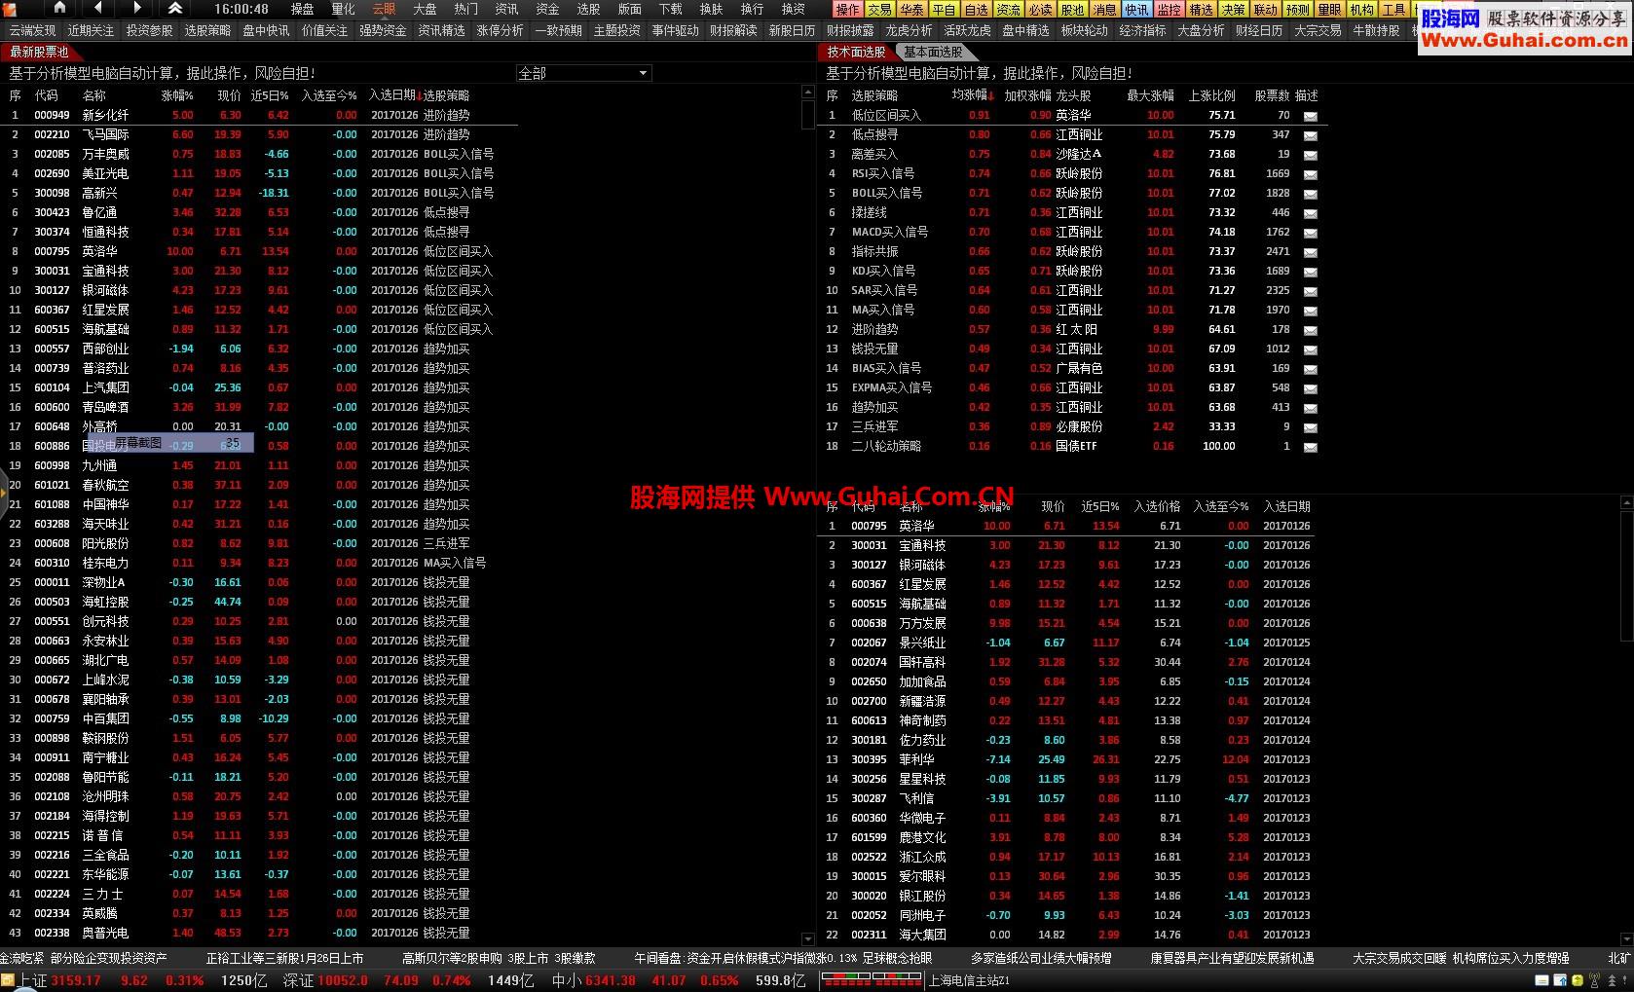The image size is (1634, 992).
Task: Click the 工具 quick button
Action: coord(1394,10)
